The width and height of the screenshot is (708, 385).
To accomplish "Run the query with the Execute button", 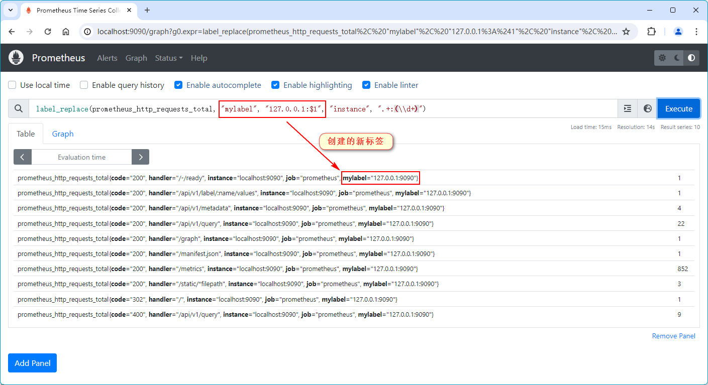I will tap(679, 108).
